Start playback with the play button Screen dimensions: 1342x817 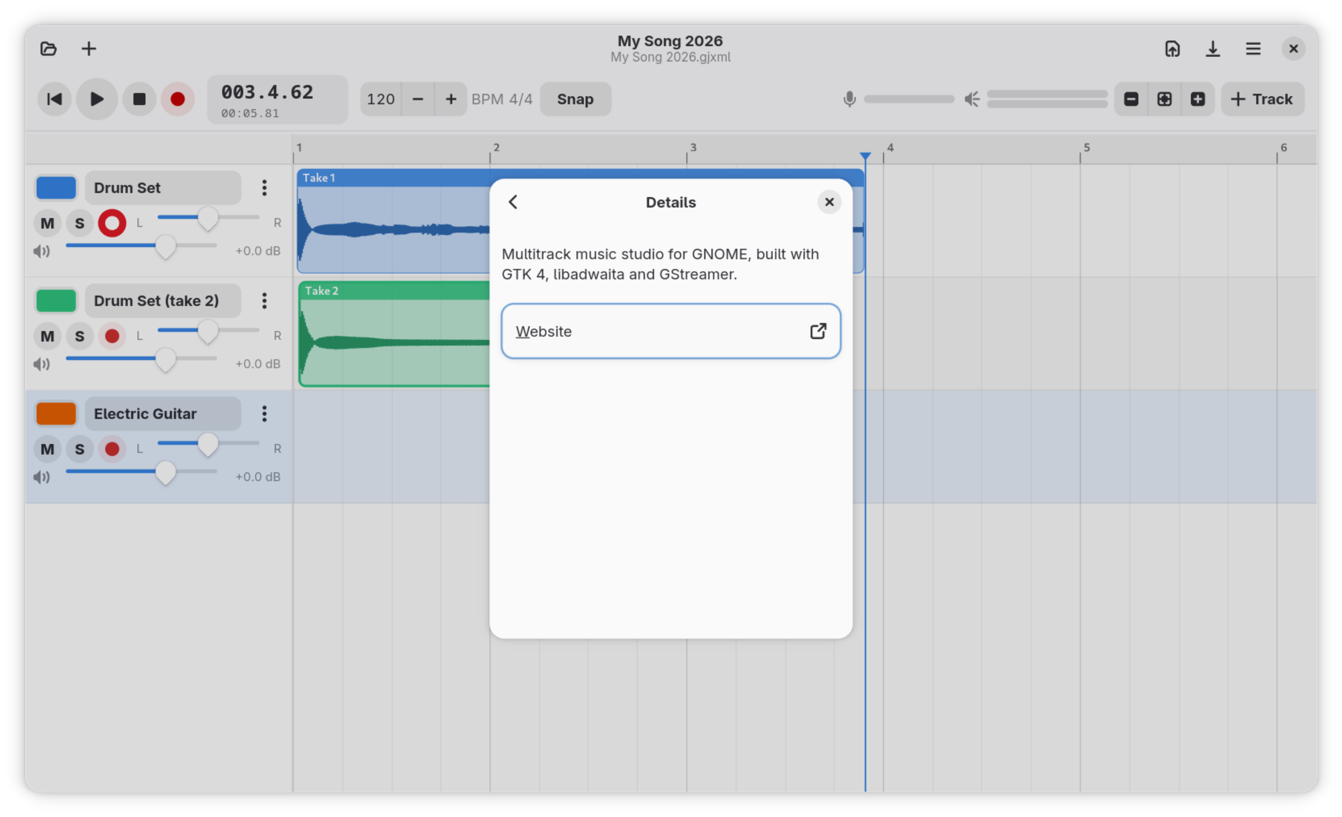(97, 99)
